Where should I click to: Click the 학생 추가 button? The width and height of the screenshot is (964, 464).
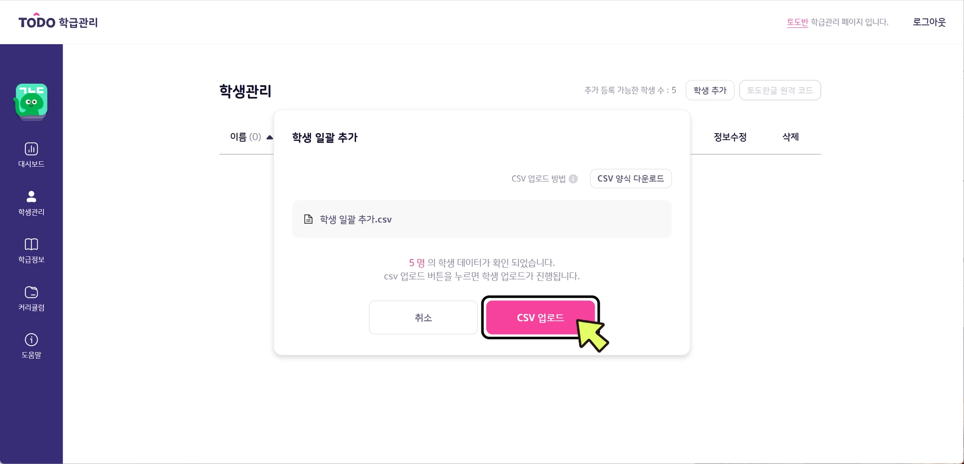pyautogui.click(x=709, y=90)
